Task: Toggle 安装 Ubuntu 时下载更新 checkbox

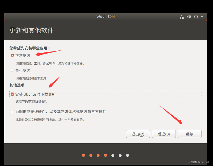Action: [12, 94]
